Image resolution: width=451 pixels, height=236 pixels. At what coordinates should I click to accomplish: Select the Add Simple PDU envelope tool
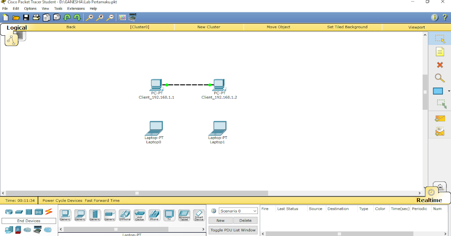pos(440,118)
